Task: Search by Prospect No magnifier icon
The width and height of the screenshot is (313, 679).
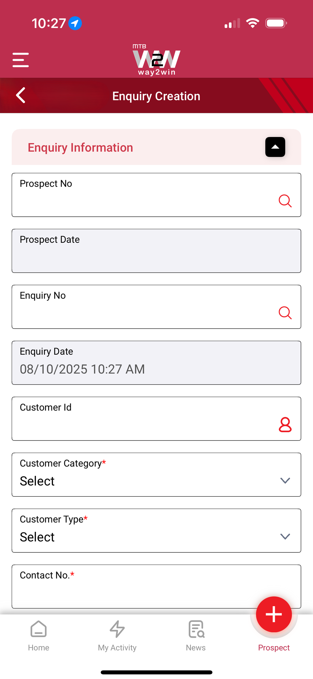Action: 285,201
